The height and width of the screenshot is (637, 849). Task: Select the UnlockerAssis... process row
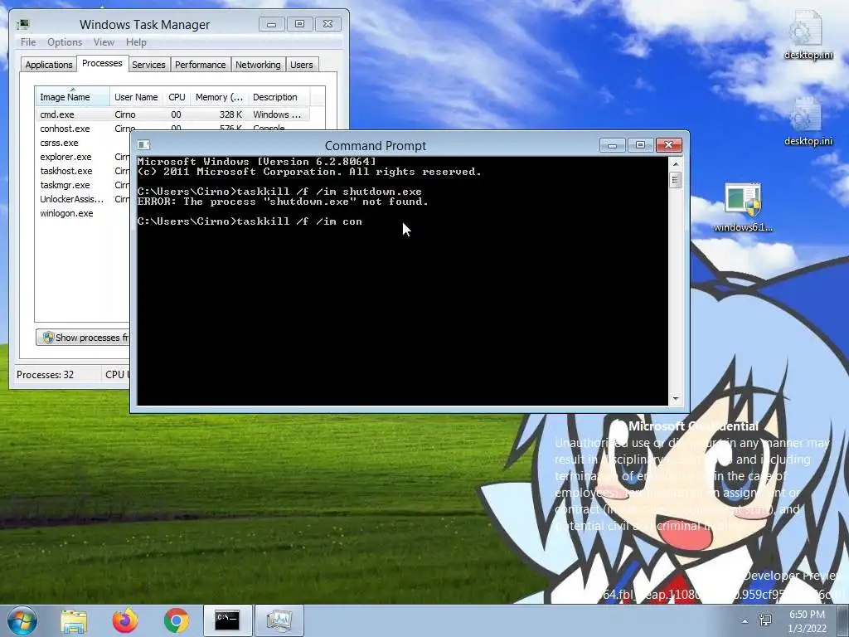pyautogui.click(x=83, y=199)
